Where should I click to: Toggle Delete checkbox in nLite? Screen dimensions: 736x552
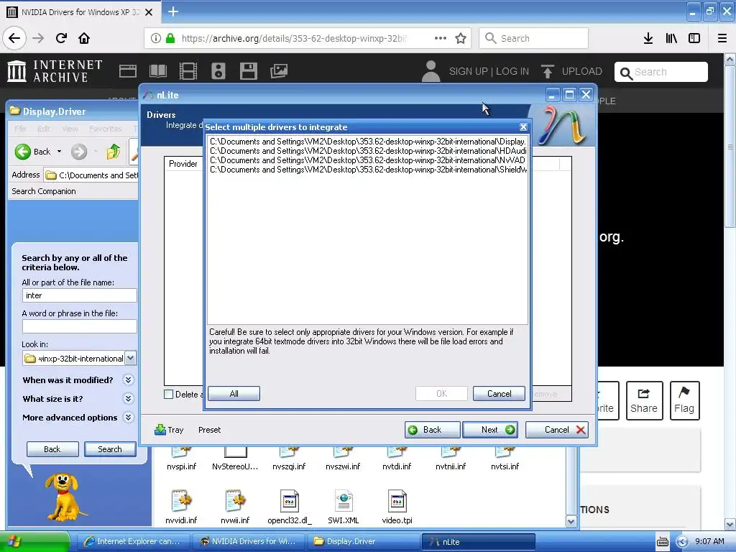coord(168,395)
